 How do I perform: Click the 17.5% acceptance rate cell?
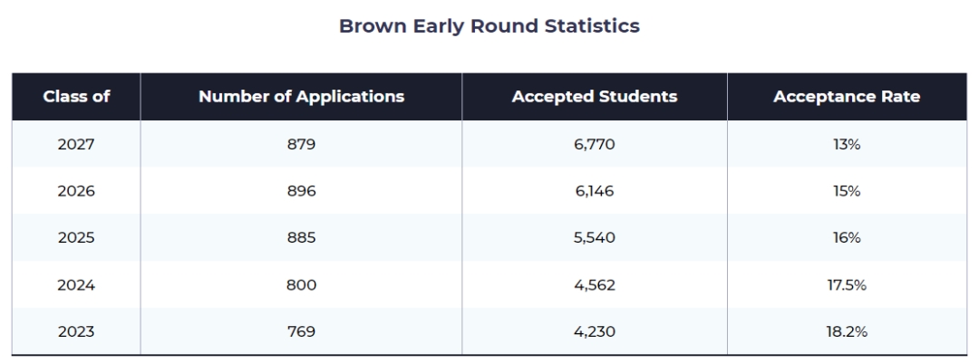coord(846,285)
